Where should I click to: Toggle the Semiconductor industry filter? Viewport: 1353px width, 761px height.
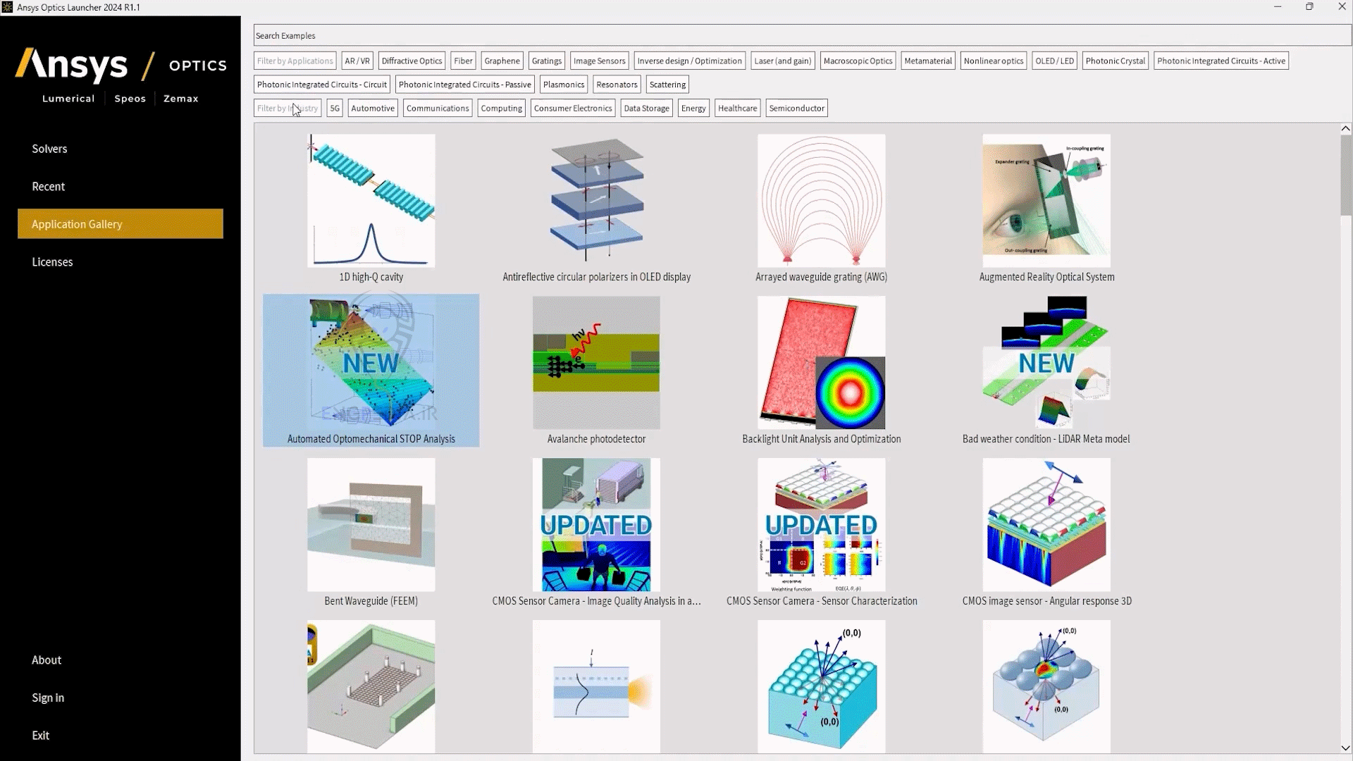click(796, 108)
